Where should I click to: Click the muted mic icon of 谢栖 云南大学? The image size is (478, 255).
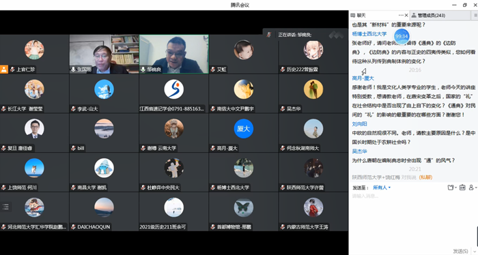[x=143, y=148]
